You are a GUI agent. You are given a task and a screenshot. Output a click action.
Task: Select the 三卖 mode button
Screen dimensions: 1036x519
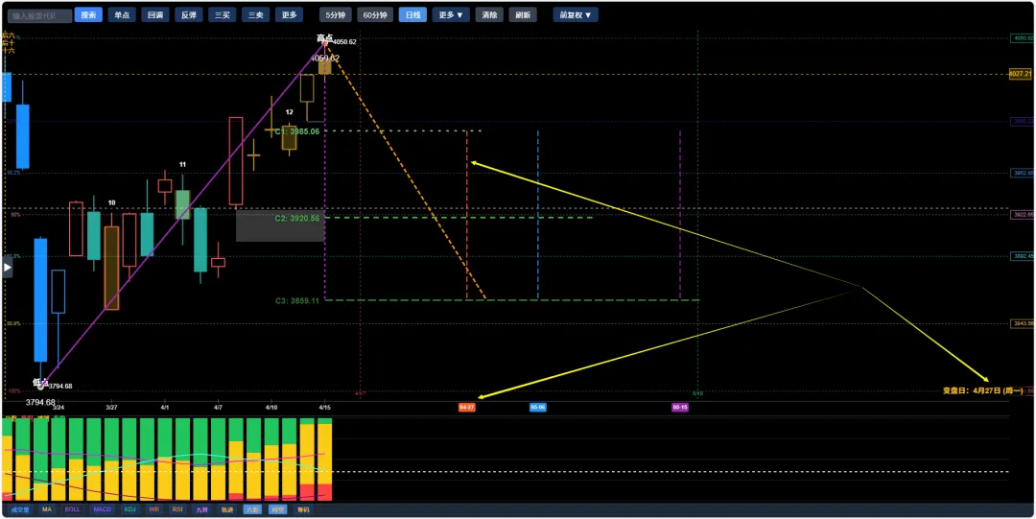tap(256, 14)
